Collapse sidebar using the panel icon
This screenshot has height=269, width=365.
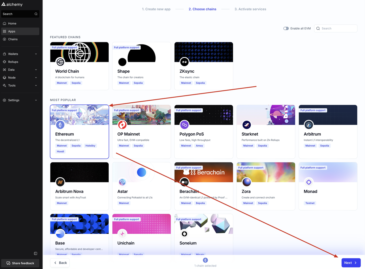[35, 253]
